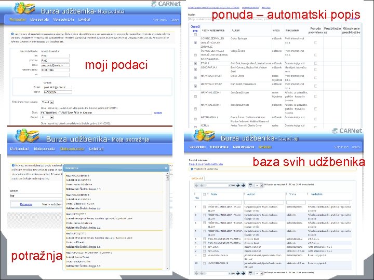Click the Burza udžbenika logo in Izvještaji panel
The height and width of the screenshot is (280, 374).
(x=204, y=135)
